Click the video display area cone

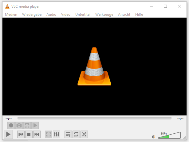pos(94,66)
